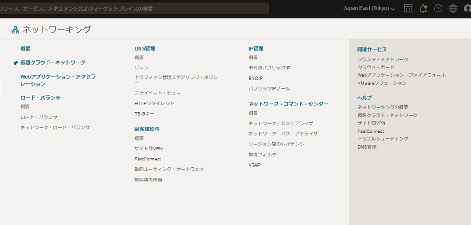471x225 pixels.
Task: Click the search field for resources and services
Action: [x=134, y=8]
